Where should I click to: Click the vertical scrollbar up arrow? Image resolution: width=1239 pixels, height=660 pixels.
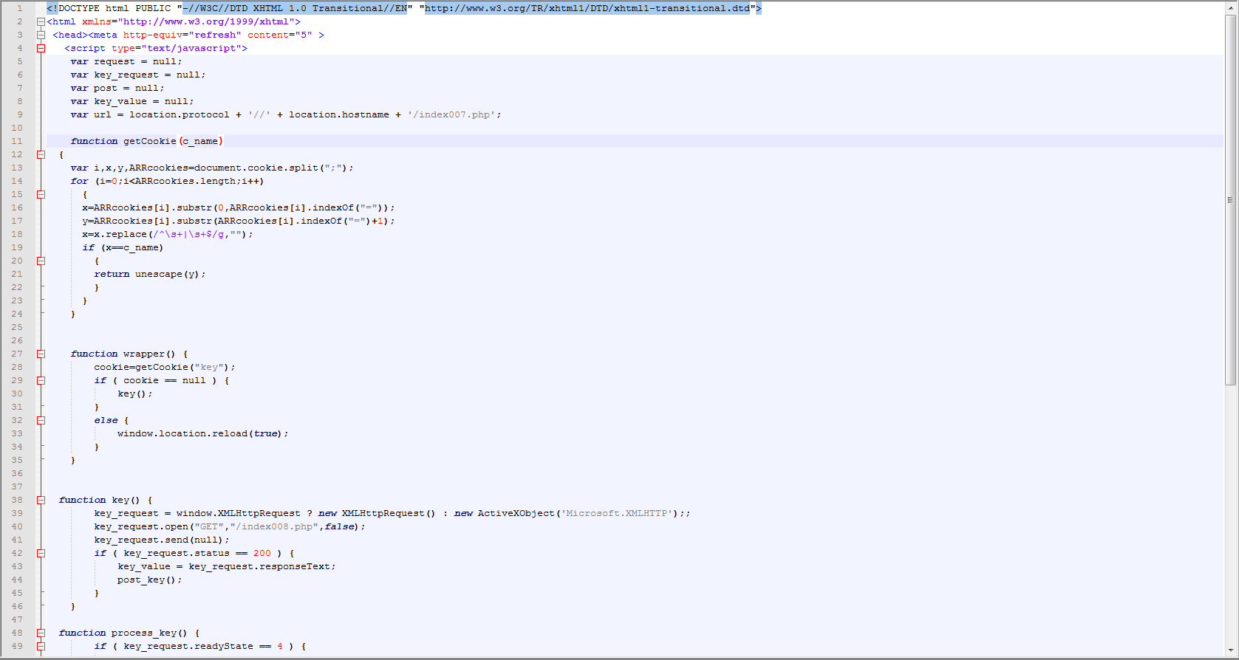click(x=1230, y=7)
